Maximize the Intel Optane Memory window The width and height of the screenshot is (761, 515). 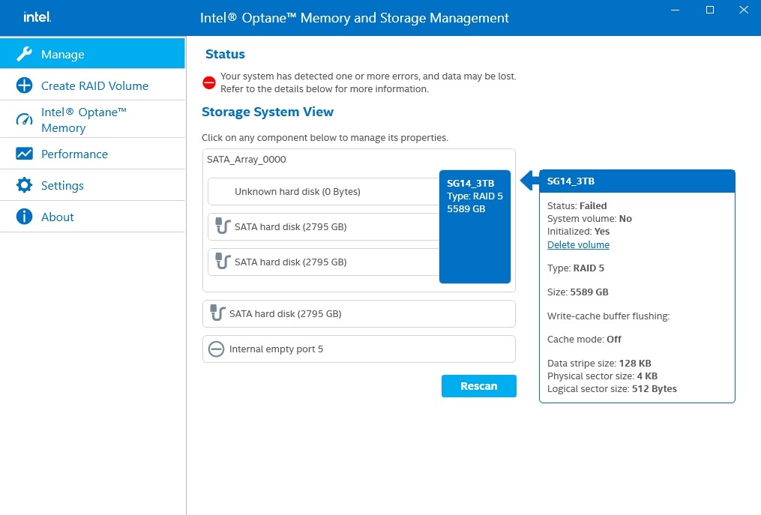[x=710, y=10]
